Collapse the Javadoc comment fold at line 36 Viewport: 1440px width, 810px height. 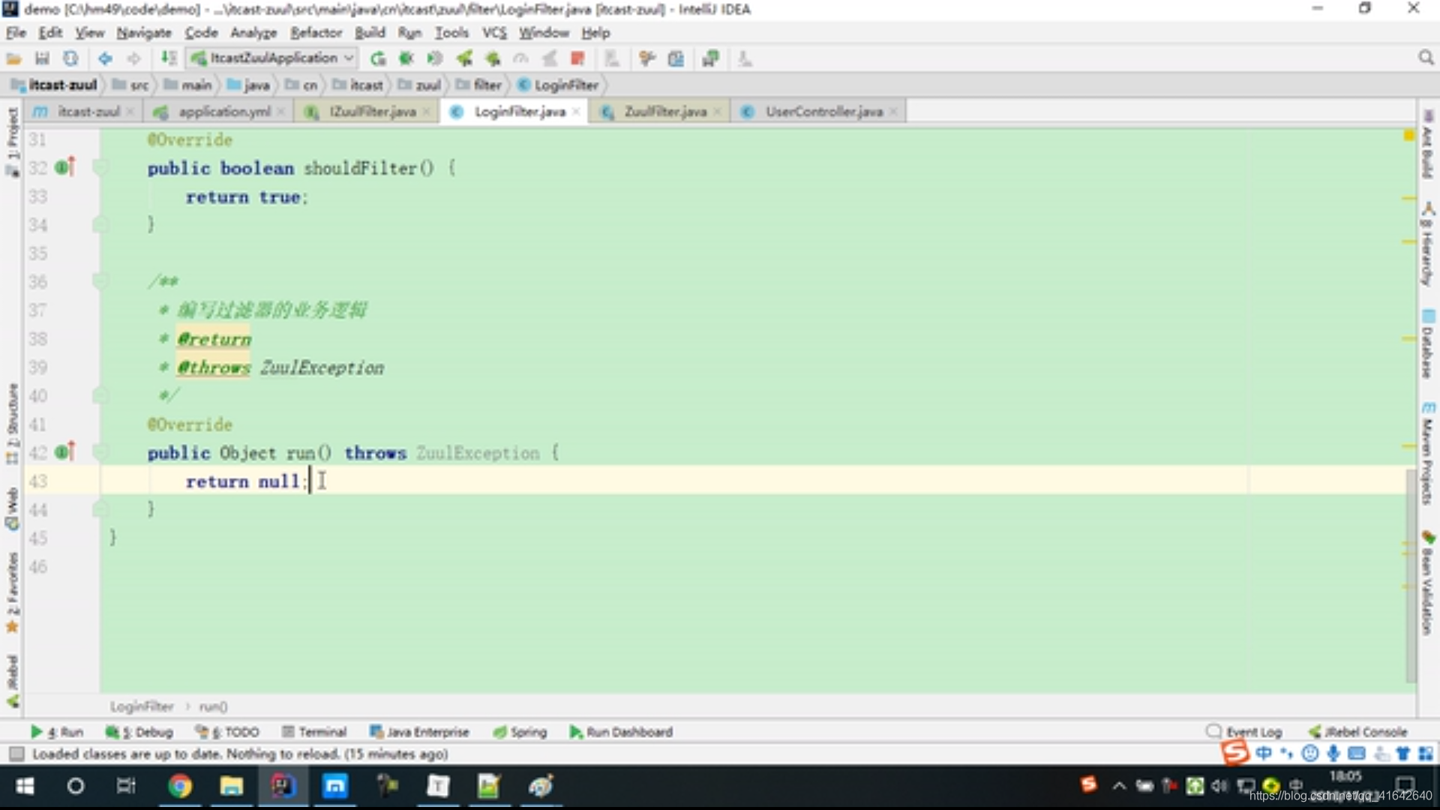pos(100,282)
